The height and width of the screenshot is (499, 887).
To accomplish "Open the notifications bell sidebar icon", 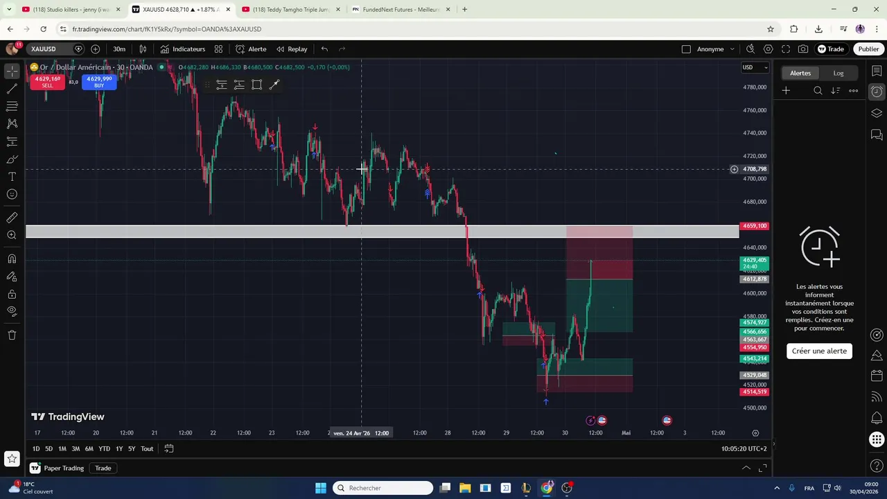I will pos(877,418).
